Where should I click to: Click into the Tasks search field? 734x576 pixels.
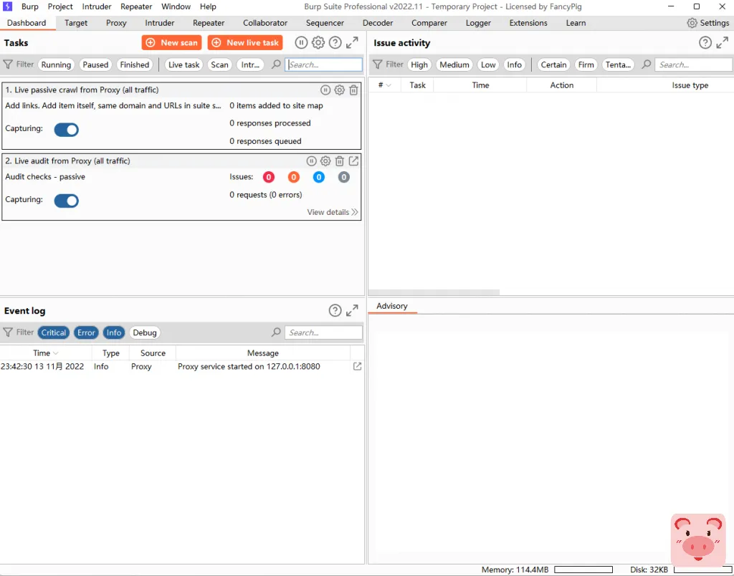tap(324, 64)
